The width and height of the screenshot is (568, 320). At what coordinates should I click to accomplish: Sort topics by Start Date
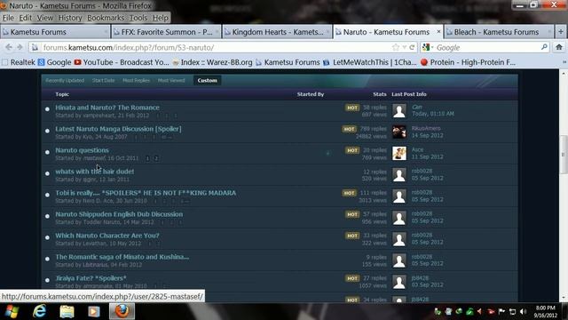[x=103, y=81]
